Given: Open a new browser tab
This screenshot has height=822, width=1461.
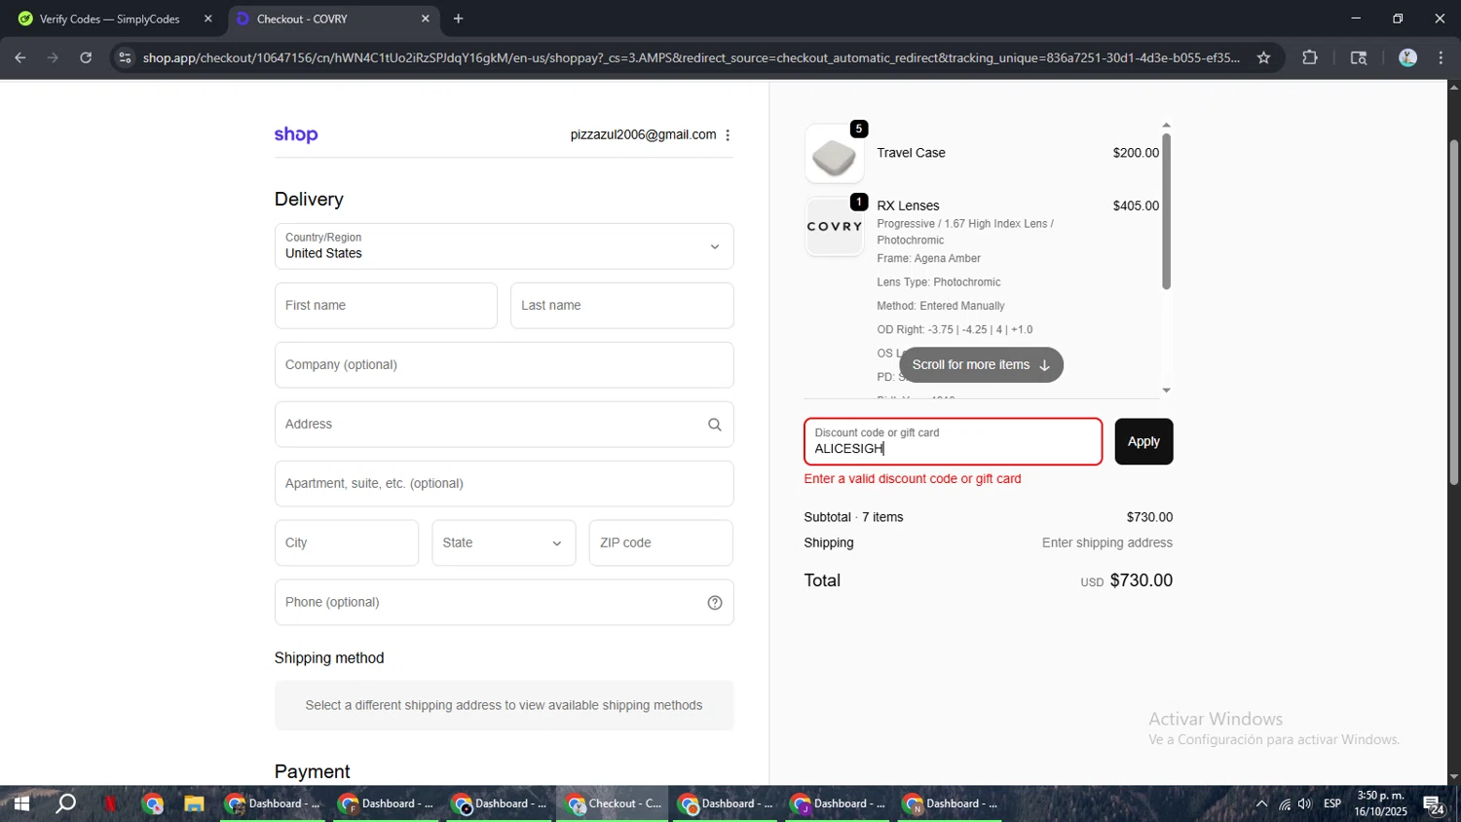Looking at the screenshot, I should tap(459, 19).
